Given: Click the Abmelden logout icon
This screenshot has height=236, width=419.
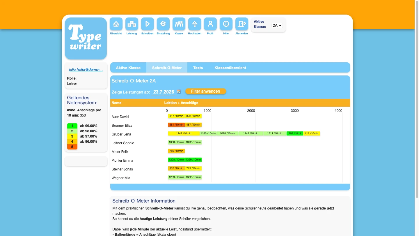Looking at the screenshot, I should [242, 24].
